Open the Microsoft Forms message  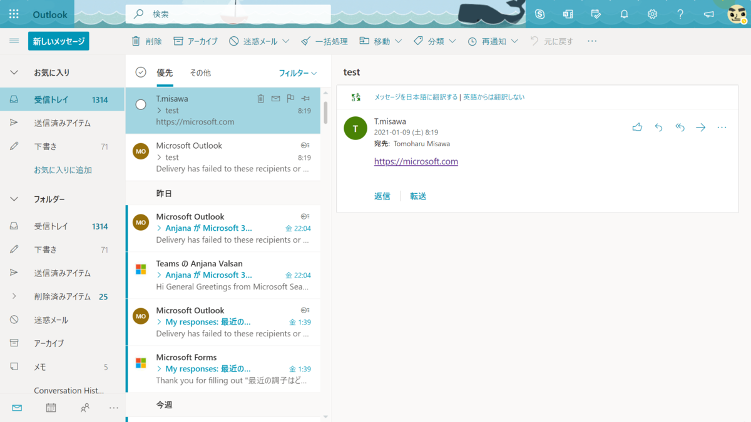pos(223,369)
